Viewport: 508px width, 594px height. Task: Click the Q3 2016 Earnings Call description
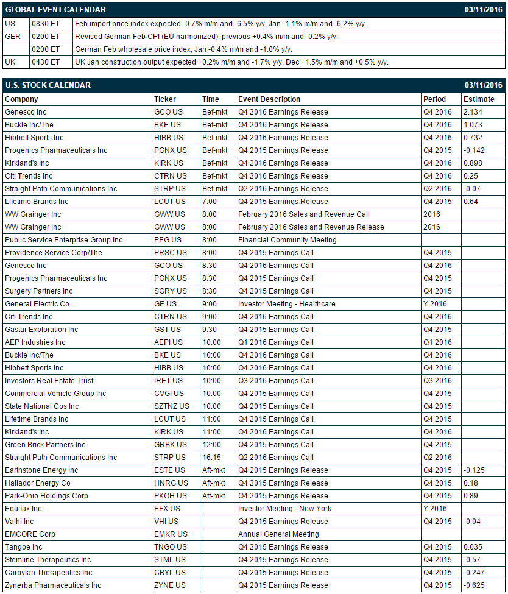pos(276,381)
